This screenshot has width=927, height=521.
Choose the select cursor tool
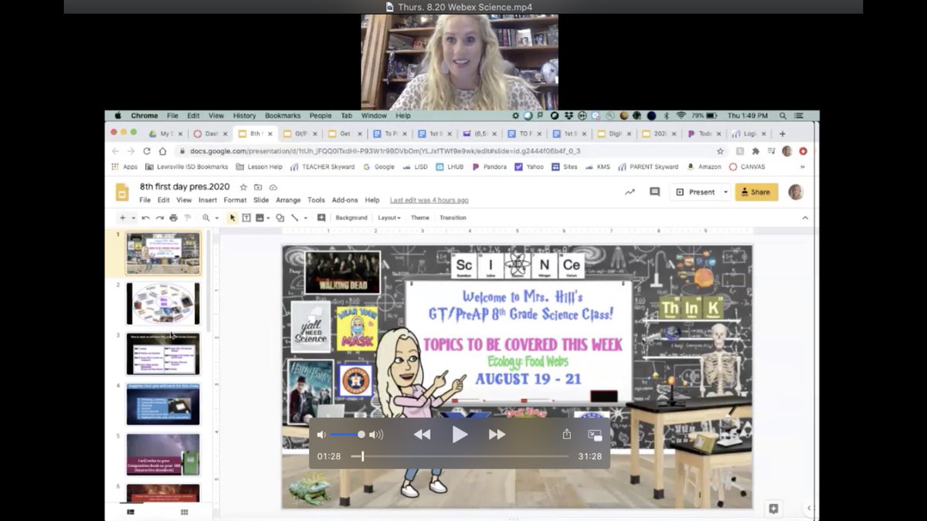(233, 218)
